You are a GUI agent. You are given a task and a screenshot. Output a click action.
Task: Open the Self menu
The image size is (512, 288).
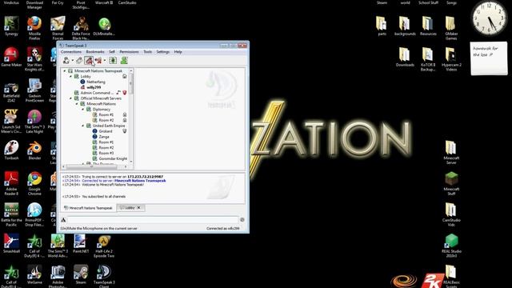(x=112, y=51)
